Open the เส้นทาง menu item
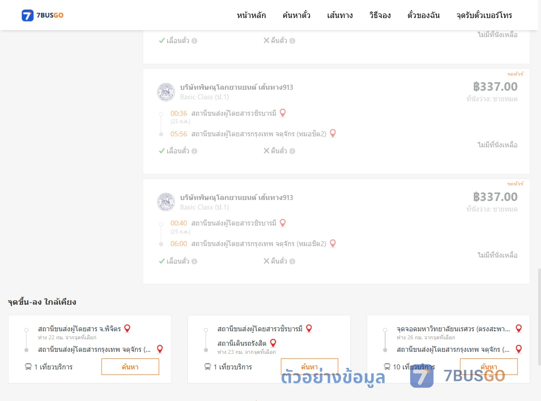Image resolution: width=541 pixels, height=401 pixels. [x=340, y=15]
